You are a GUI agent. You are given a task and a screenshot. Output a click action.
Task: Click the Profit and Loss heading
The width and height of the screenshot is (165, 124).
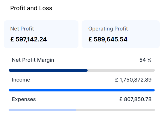pos(31,8)
